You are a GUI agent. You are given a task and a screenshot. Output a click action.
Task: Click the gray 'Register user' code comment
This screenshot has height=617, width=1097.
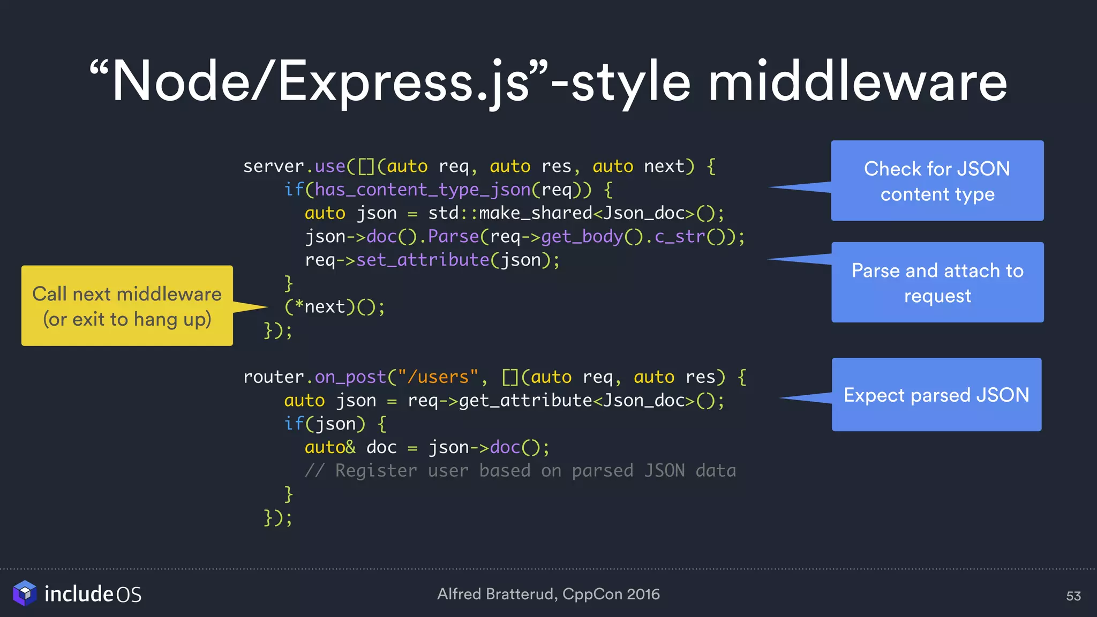520,471
